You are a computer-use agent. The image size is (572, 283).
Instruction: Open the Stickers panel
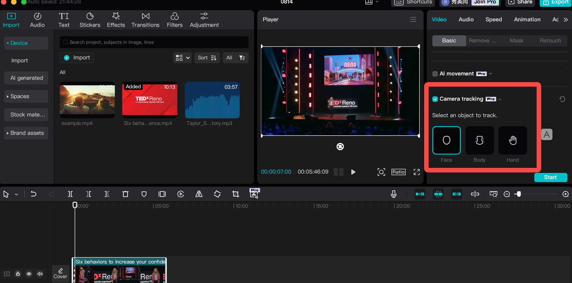90,20
